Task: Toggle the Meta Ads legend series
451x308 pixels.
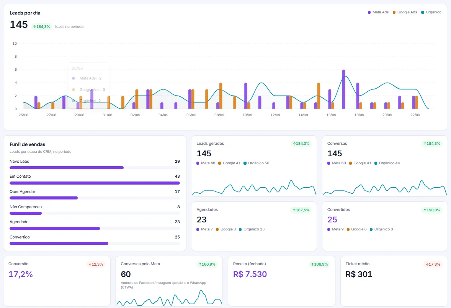Action: (378, 12)
